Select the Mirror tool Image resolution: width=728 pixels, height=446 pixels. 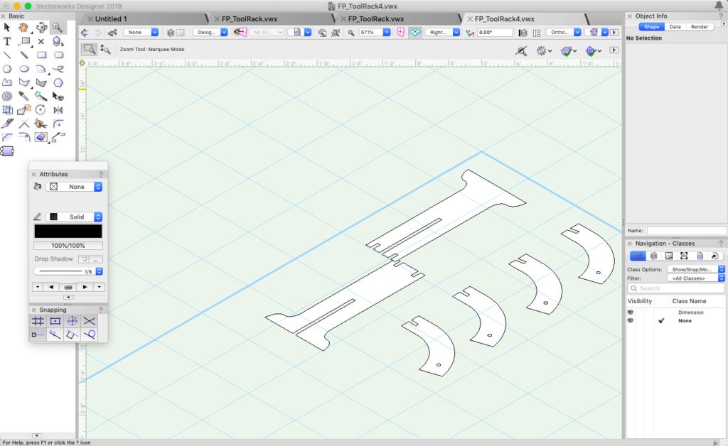coord(58,110)
